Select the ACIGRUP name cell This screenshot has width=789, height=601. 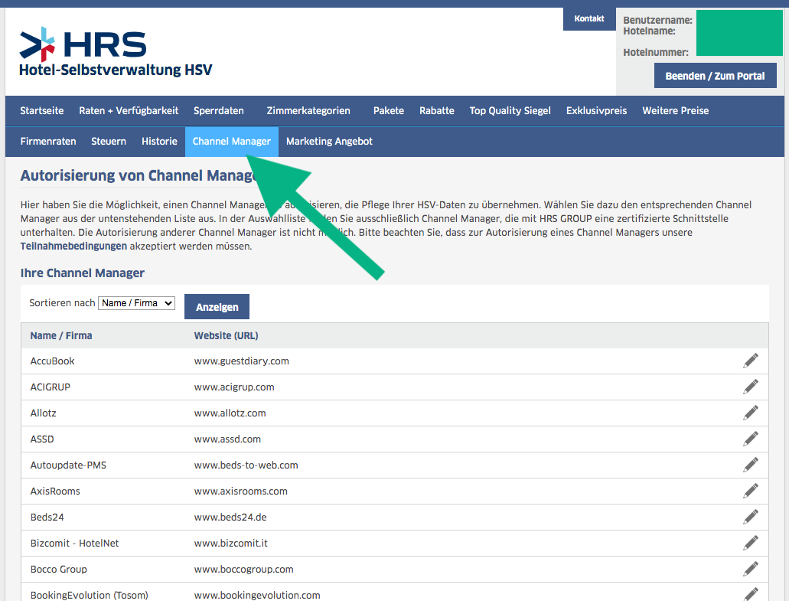pyautogui.click(x=51, y=387)
